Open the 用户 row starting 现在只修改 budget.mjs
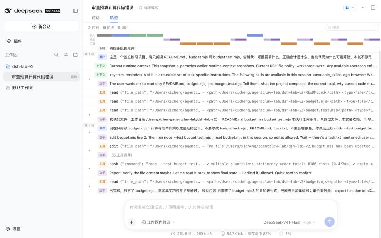The height and width of the screenshot is (238, 381). click(x=236, y=128)
